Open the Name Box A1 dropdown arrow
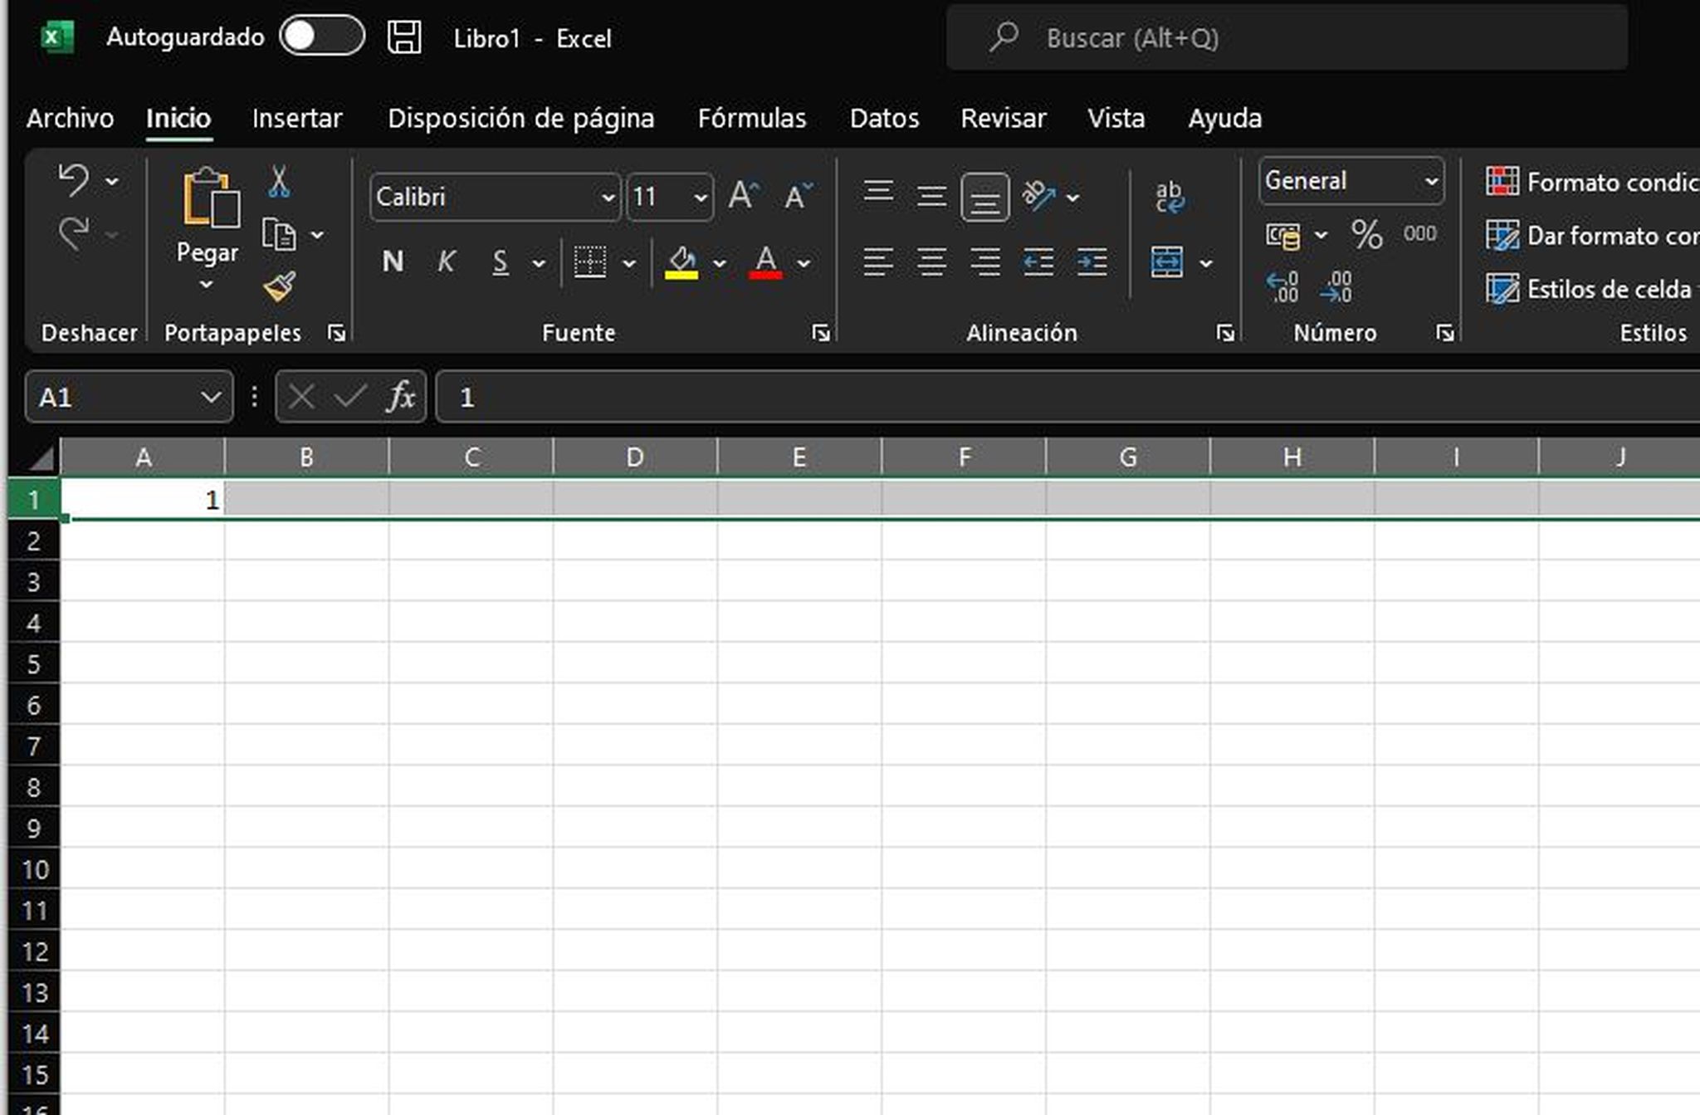1700x1115 pixels. (211, 397)
